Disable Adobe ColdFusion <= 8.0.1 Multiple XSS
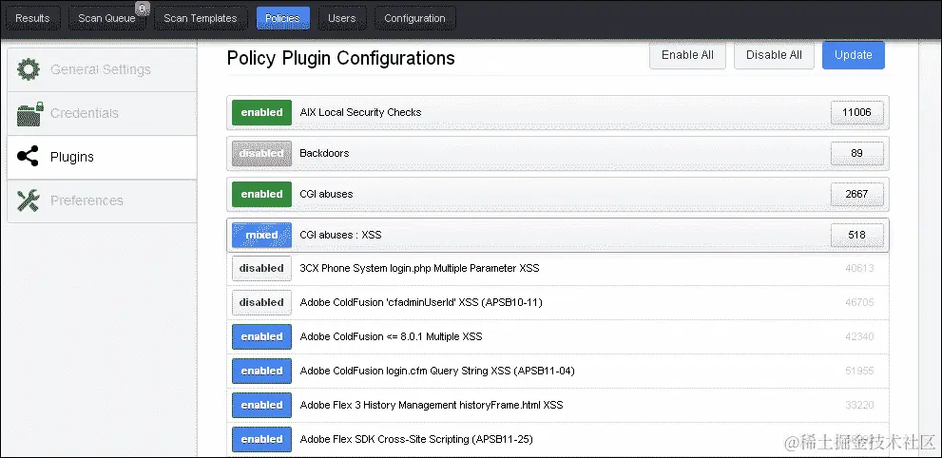This screenshot has width=942, height=458. 262,336
